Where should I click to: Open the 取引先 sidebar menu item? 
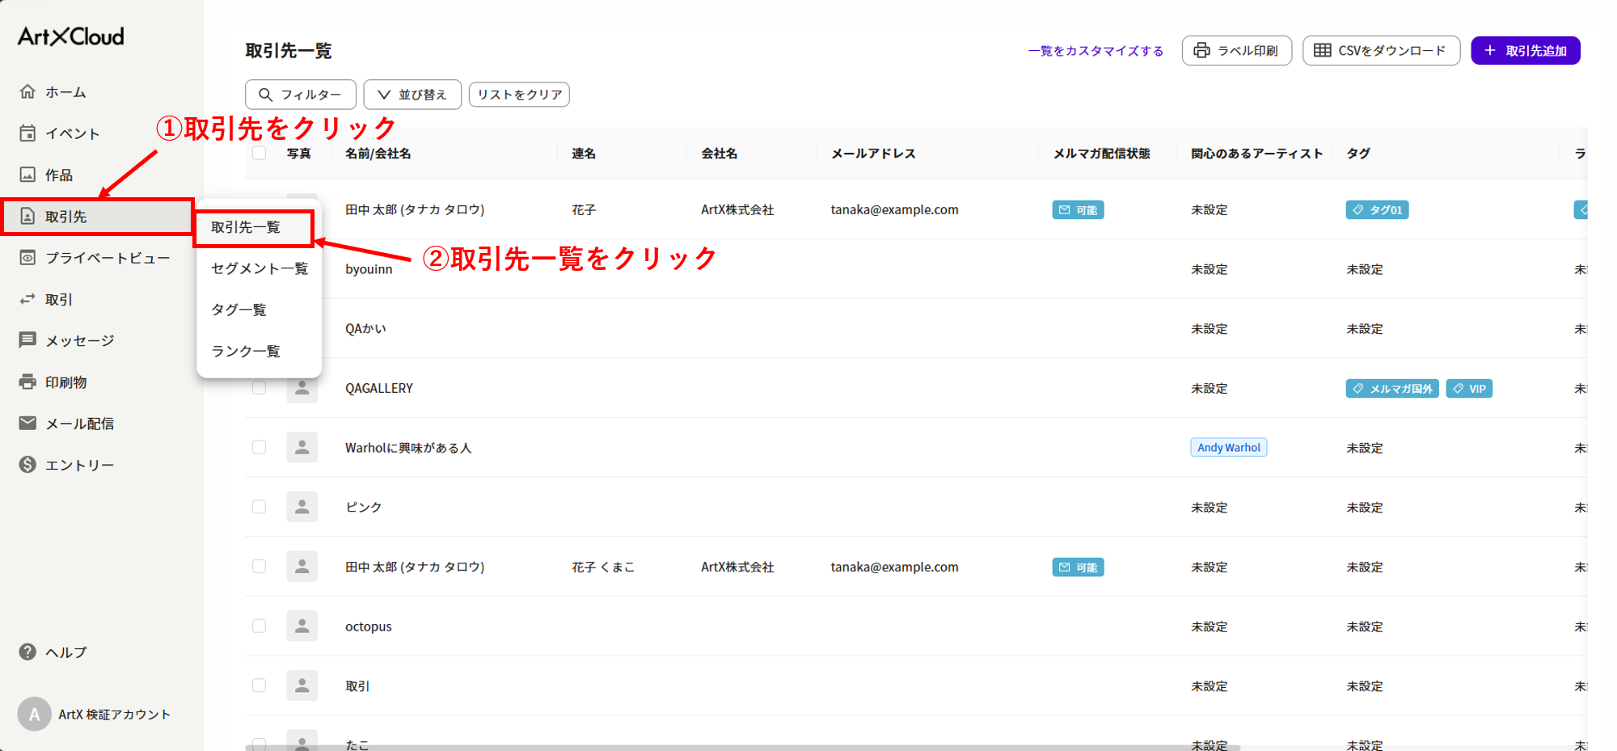(98, 217)
